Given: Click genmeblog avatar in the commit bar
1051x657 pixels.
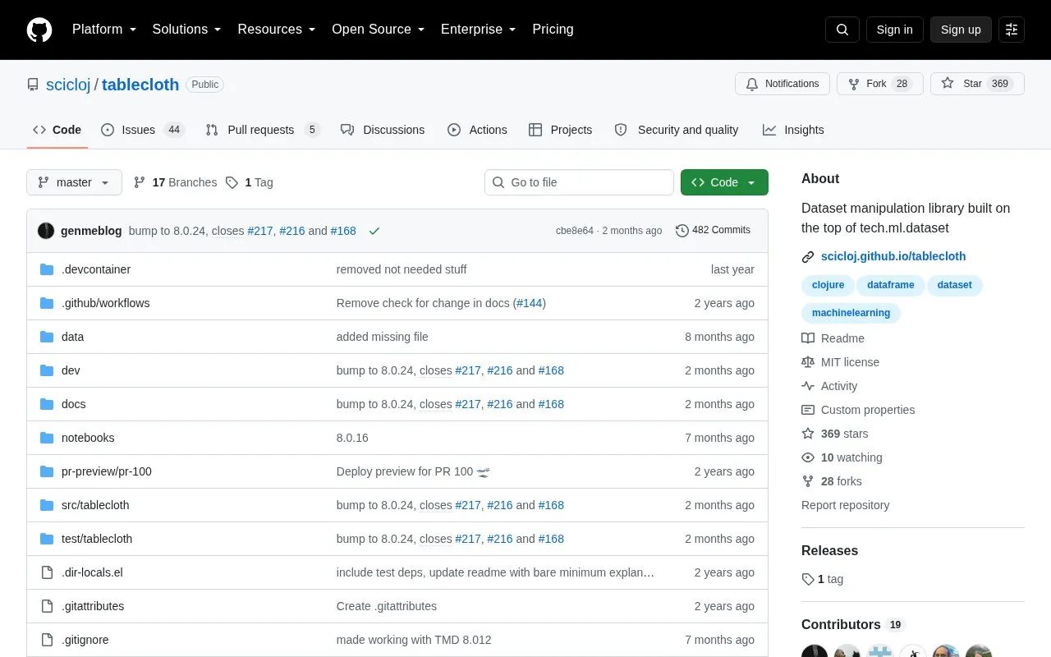Looking at the screenshot, I should (x=46, y=231).
